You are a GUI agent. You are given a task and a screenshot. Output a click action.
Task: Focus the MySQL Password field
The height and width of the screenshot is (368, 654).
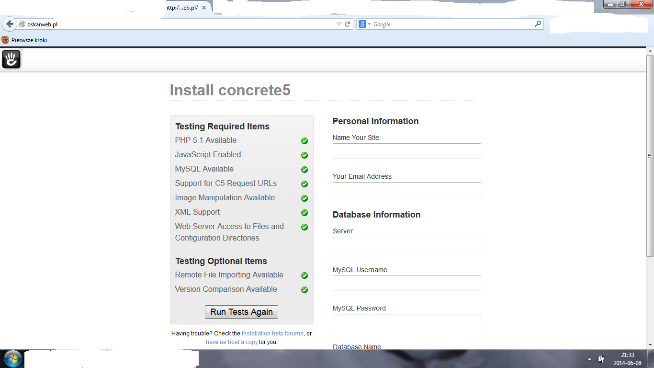tap(407, 322)
